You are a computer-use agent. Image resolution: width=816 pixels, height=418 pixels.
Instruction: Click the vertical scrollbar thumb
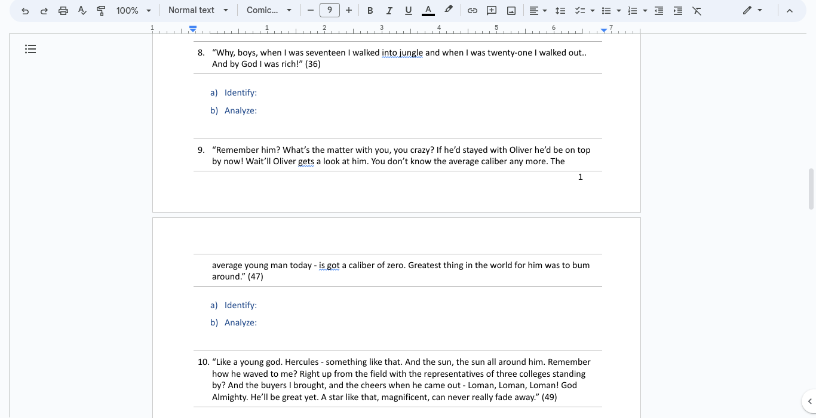811,189
